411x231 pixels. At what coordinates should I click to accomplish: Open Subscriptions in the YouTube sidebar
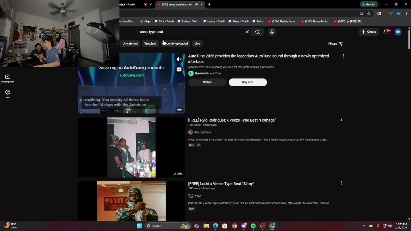pyautogui.click(x=8, y=78)
